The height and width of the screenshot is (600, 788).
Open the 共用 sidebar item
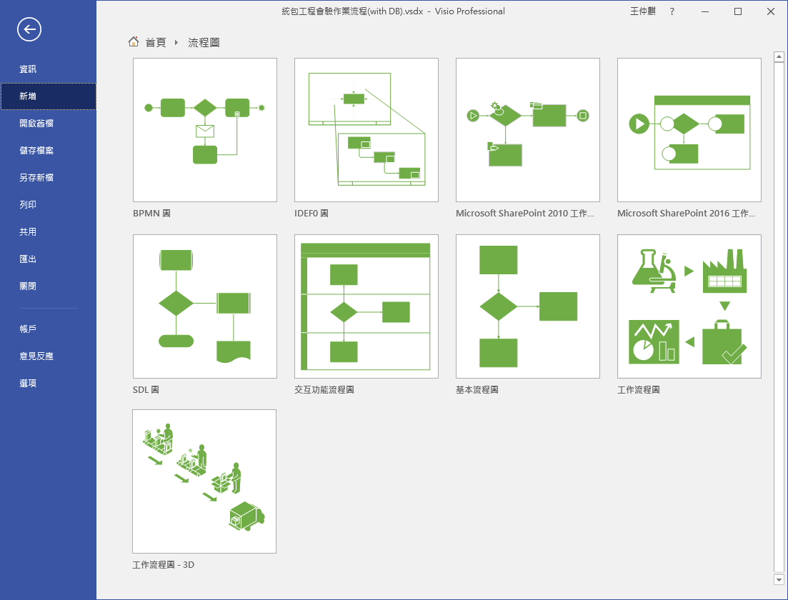click(x=49, y=231)
